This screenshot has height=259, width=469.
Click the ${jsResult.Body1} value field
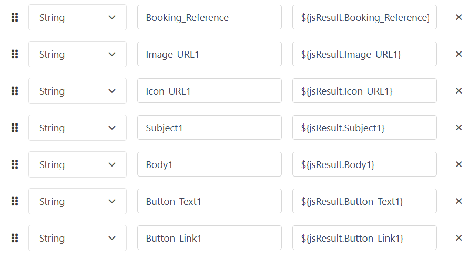364,164
